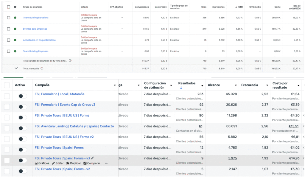Open the Resultados column dropdown arrow
Image resolution: width=305 pixels, height=177 pixels.
[203, 85]
